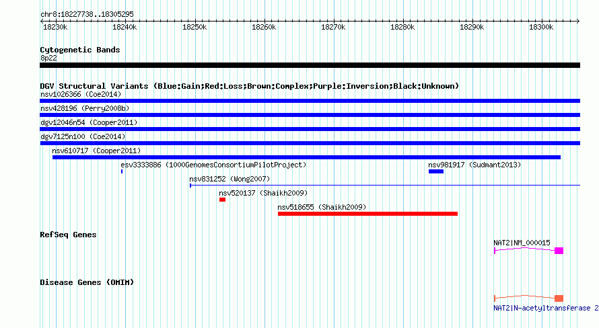Screen dimensions: 599x328
Task: Click the Disease Genes (OMIM) track heading
Action: click(x=87, y=282)
